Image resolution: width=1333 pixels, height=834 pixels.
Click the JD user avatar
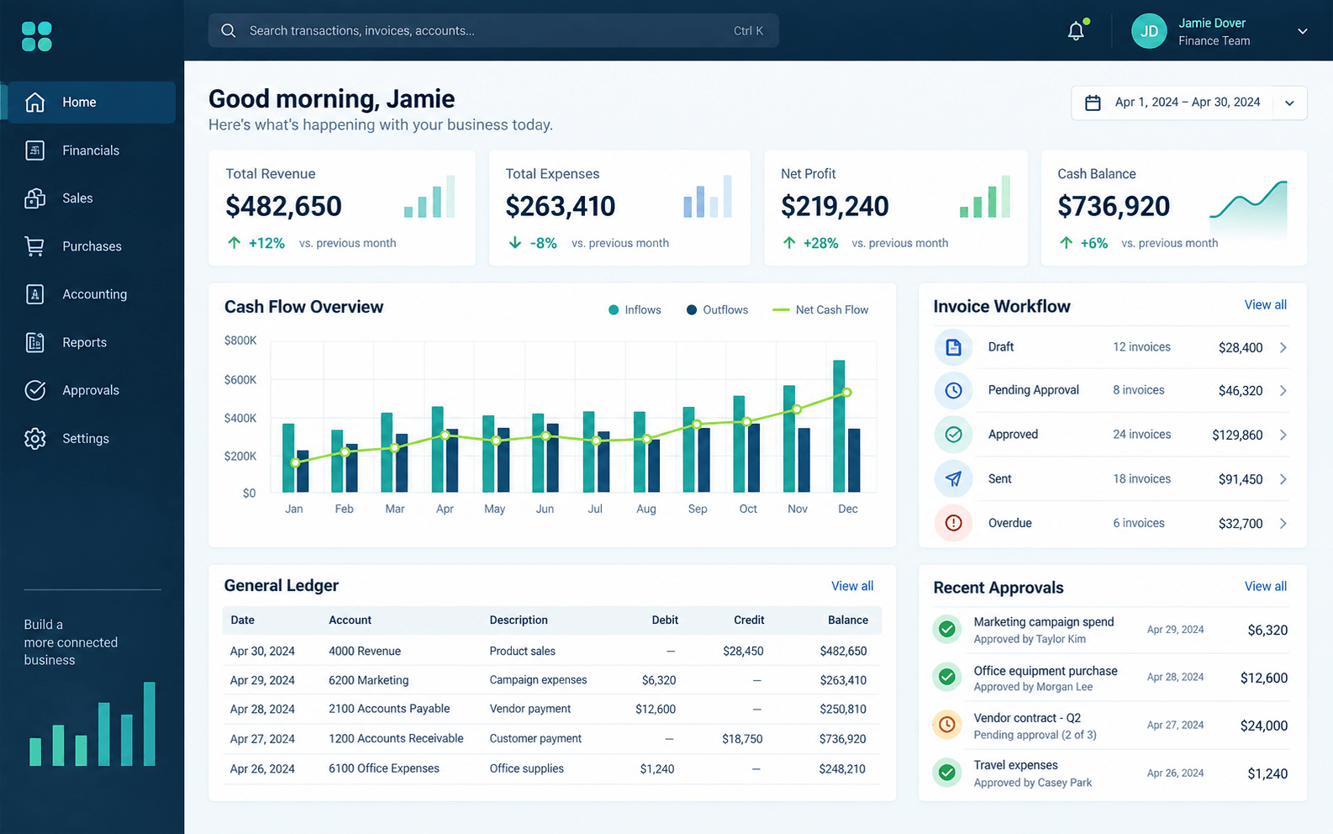(1149, 31)
